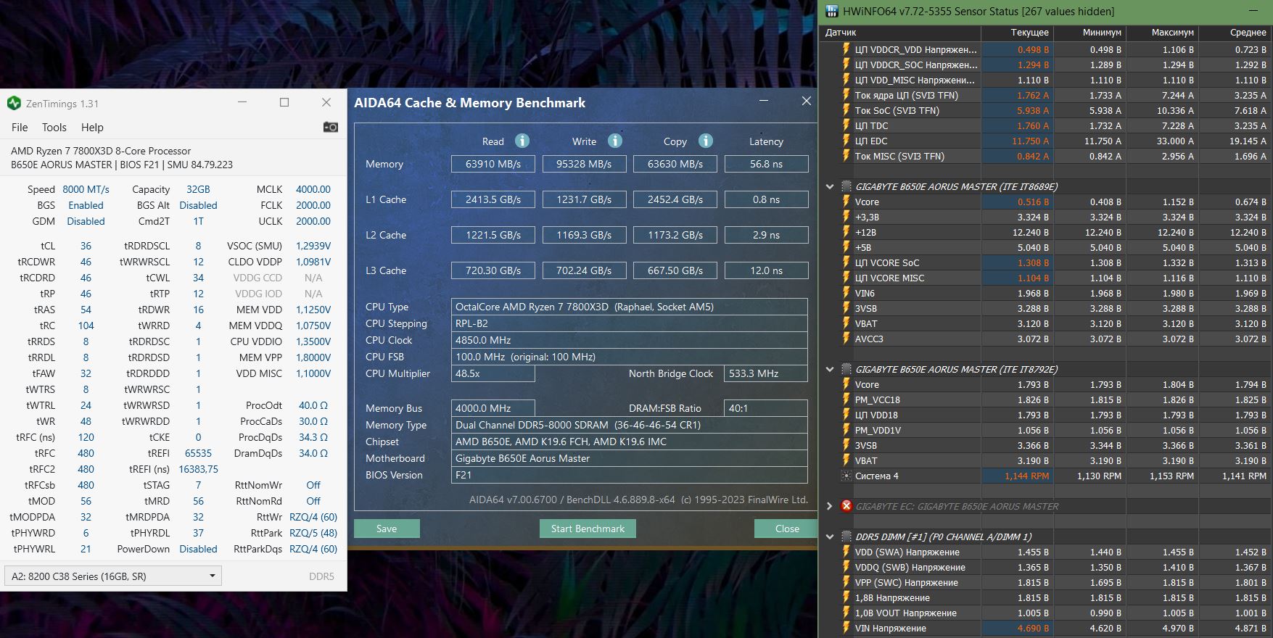The image size is (1273, 638).
Task: Click red error icon beside GIGABYTE EC sensor
Action: (846, 506)
